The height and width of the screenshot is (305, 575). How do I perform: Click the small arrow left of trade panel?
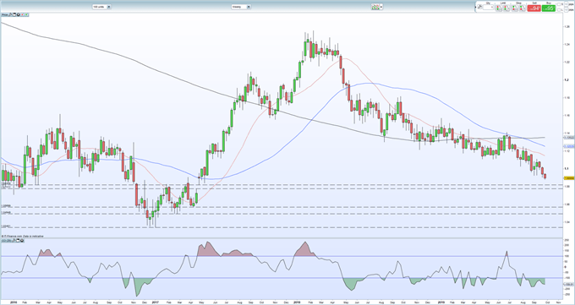click(475, 7)
